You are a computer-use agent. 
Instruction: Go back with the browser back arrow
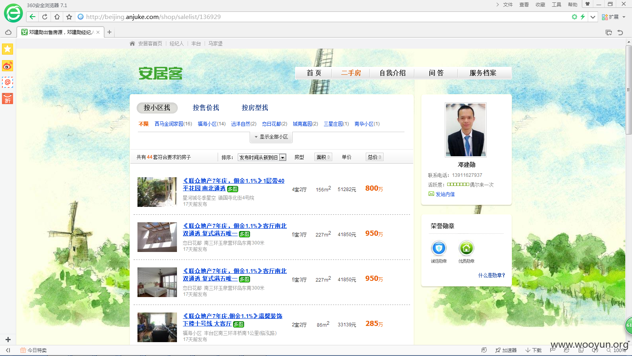click(x=32, y=17)
